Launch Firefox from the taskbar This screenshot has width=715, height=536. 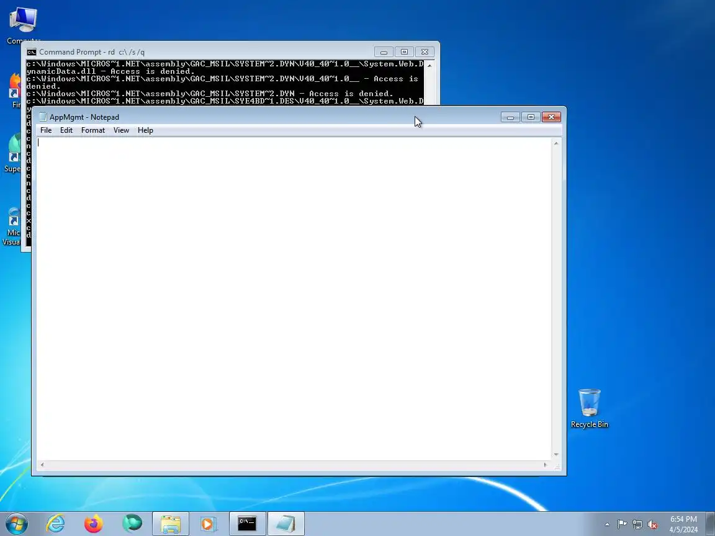[94, 524]
